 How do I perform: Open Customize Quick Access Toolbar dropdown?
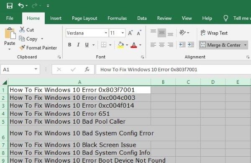[48, 6]
